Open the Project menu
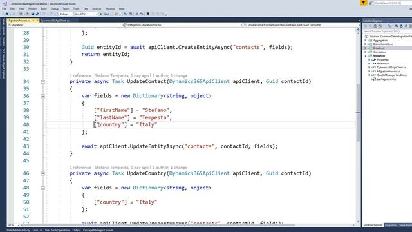412x232 pixels. click(x=33, y=8)
